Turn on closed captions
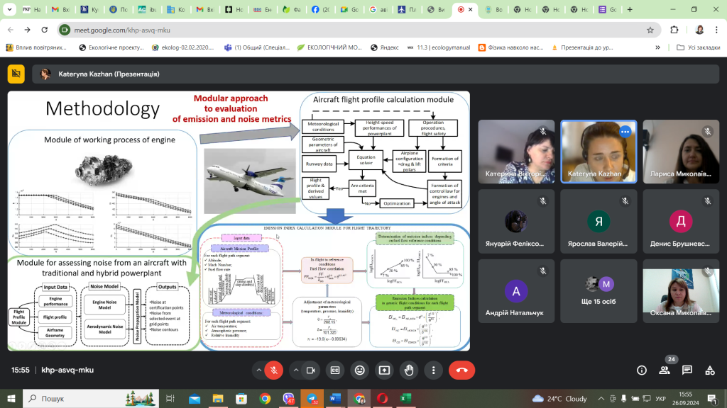 [x=335, y=370]
